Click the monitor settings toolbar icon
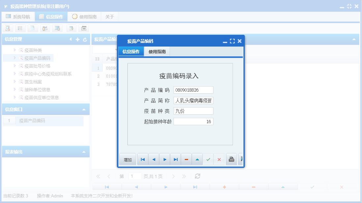The image size is (362, 203). click(57, 28)
